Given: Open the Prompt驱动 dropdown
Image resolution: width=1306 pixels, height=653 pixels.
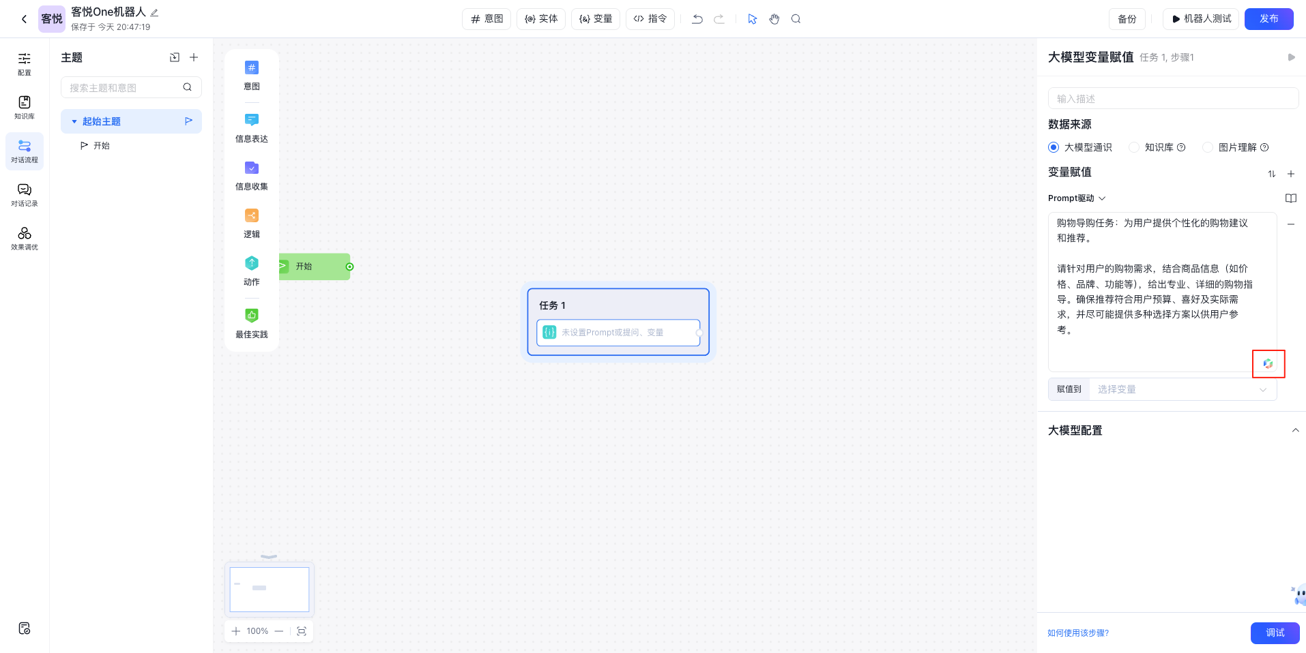Looking at the screenshot, I should tap(1077, 198).
